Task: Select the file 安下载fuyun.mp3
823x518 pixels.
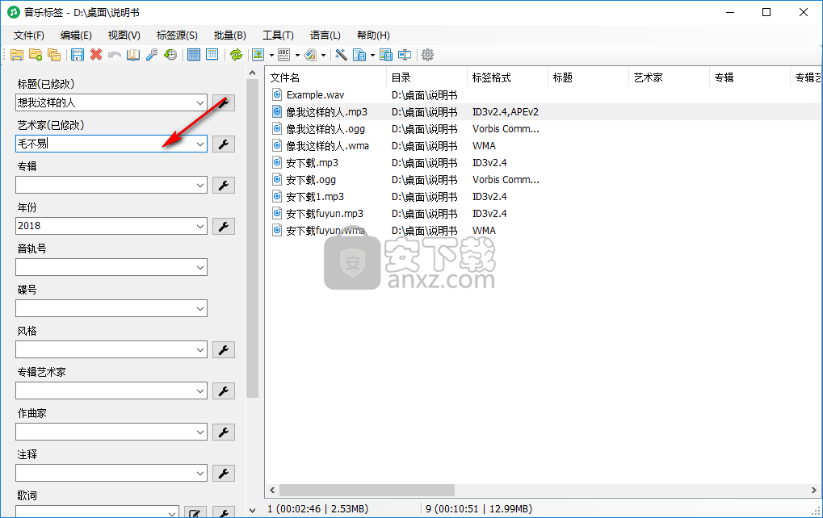Action: coord(325,214)
